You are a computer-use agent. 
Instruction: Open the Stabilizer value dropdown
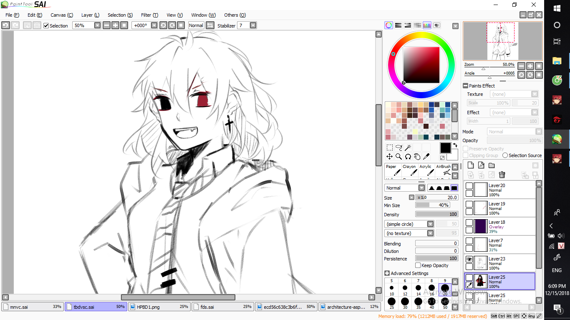[253, 25]
